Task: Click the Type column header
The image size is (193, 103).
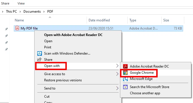Action: tap(133, 20)
